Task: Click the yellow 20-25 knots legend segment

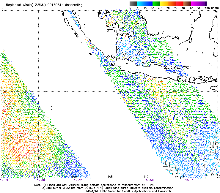Action: [x=164, y=4]
